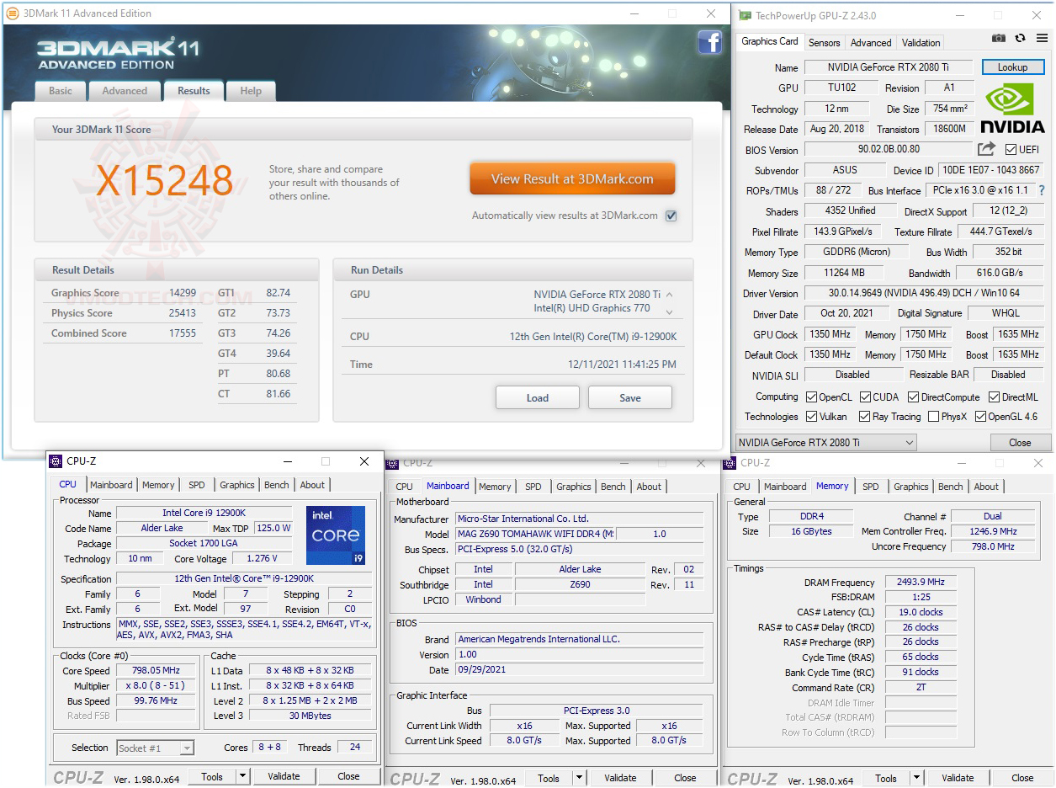
Task: Click the Intel Core i9 logo in CPU-Z
Action: click(x=336, y=535)
